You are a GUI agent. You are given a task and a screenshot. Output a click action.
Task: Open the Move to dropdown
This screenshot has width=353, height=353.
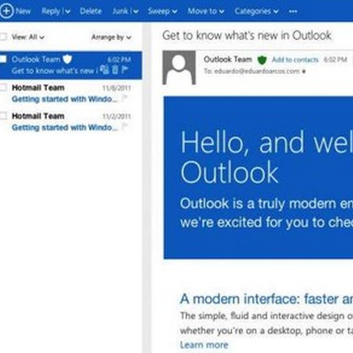click(206, 11)
